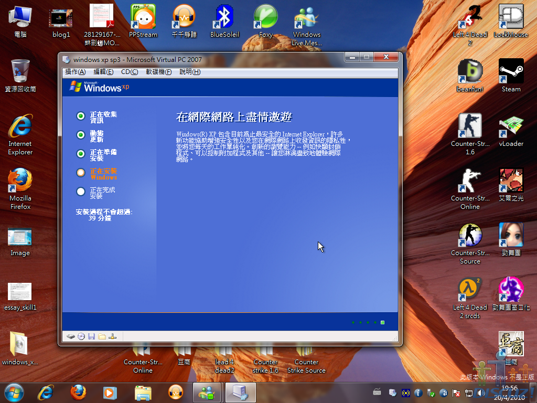The width and height of the screenshot is (537, 403).
Task: Select the Internet Explorer desktop icon
Action: (x=20, y=135)
